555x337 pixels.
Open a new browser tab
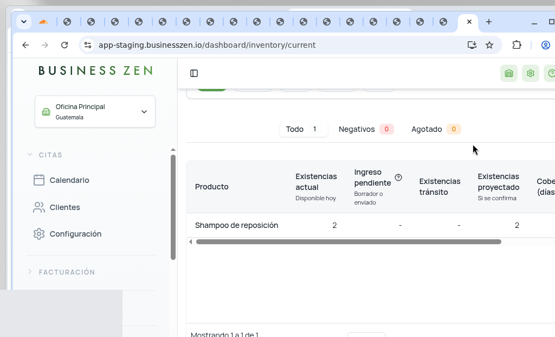(x=489, y=22)
